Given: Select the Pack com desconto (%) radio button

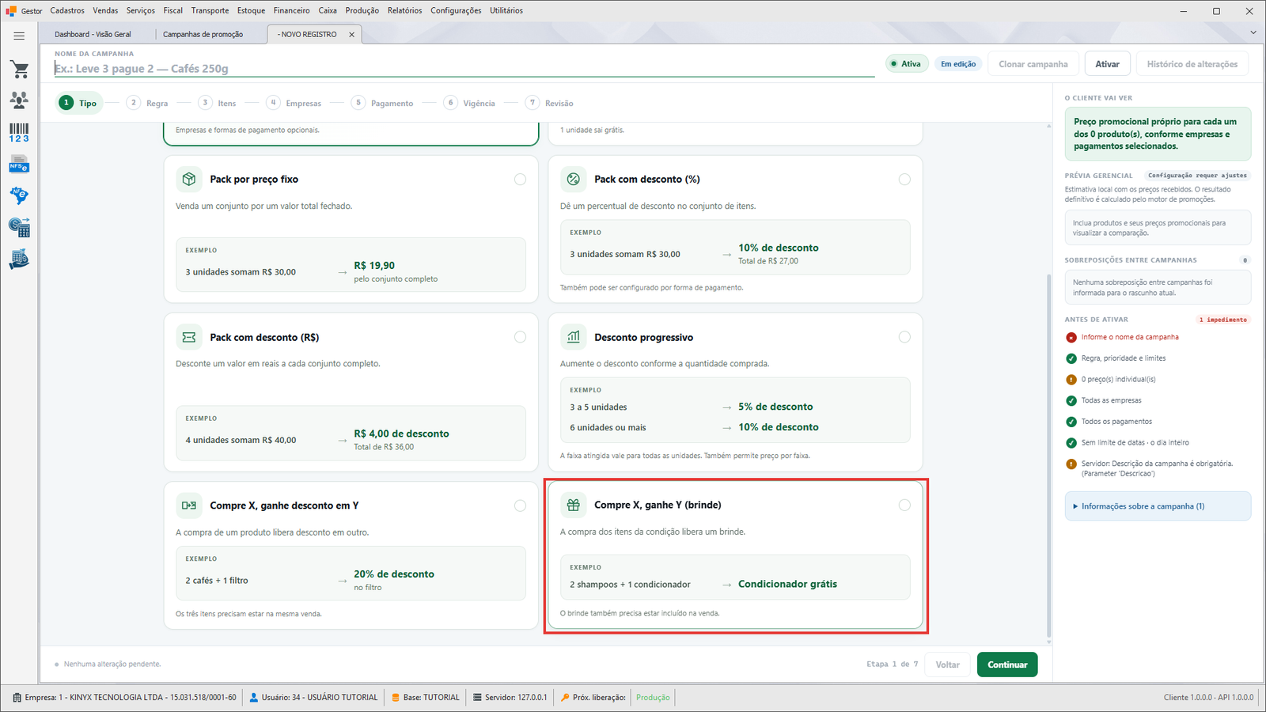Looking at the screenshot, I should [904, 180].
